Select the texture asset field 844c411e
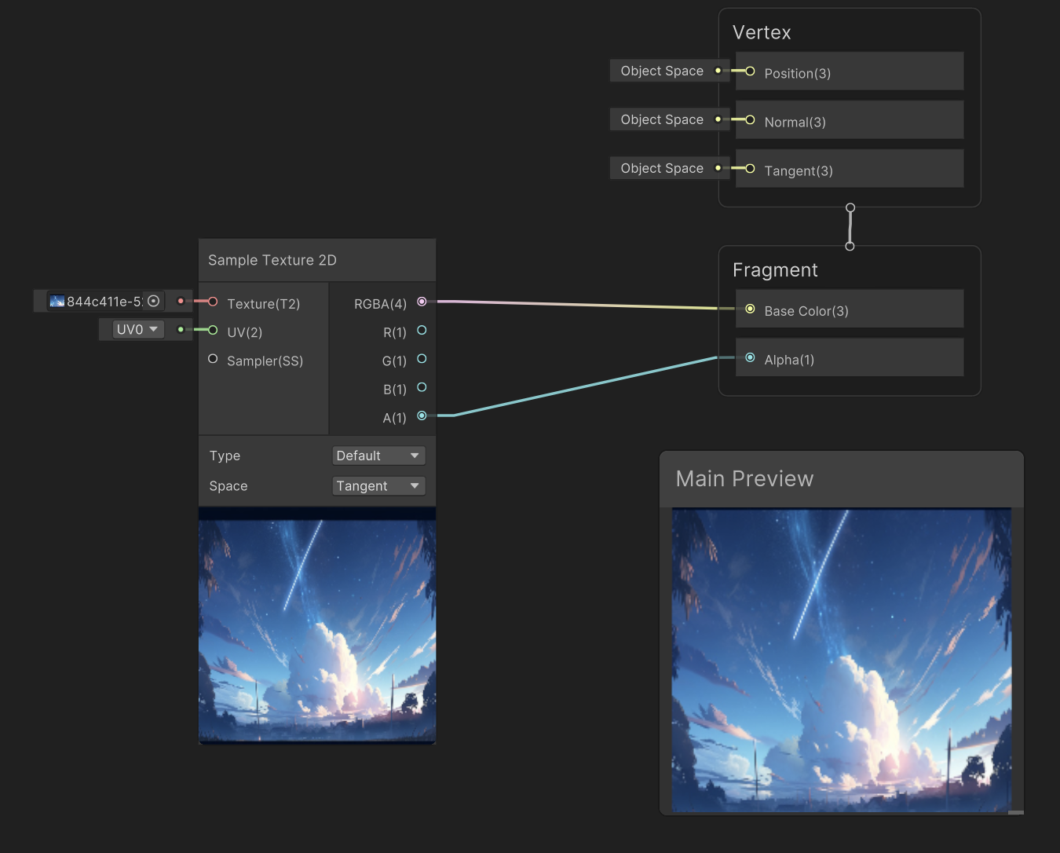The height and width of the screenshot is (853, 1060). tap(105, 301)
